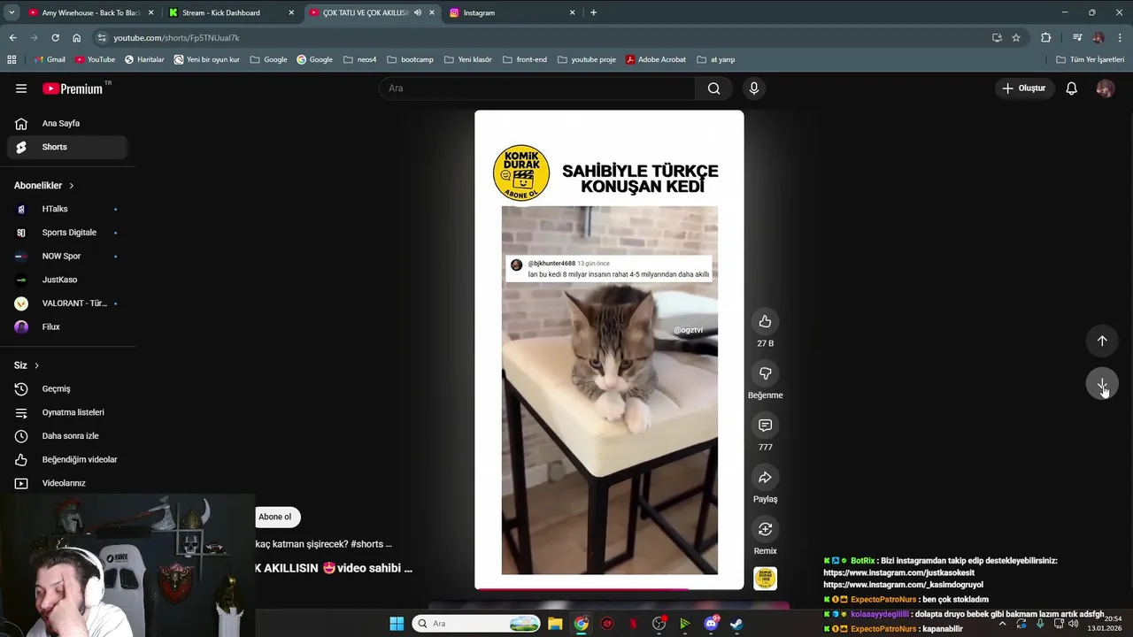
Task: Open the youtube proje bookmarks folder
Action: pyautogui.click(x=587, y=59)
